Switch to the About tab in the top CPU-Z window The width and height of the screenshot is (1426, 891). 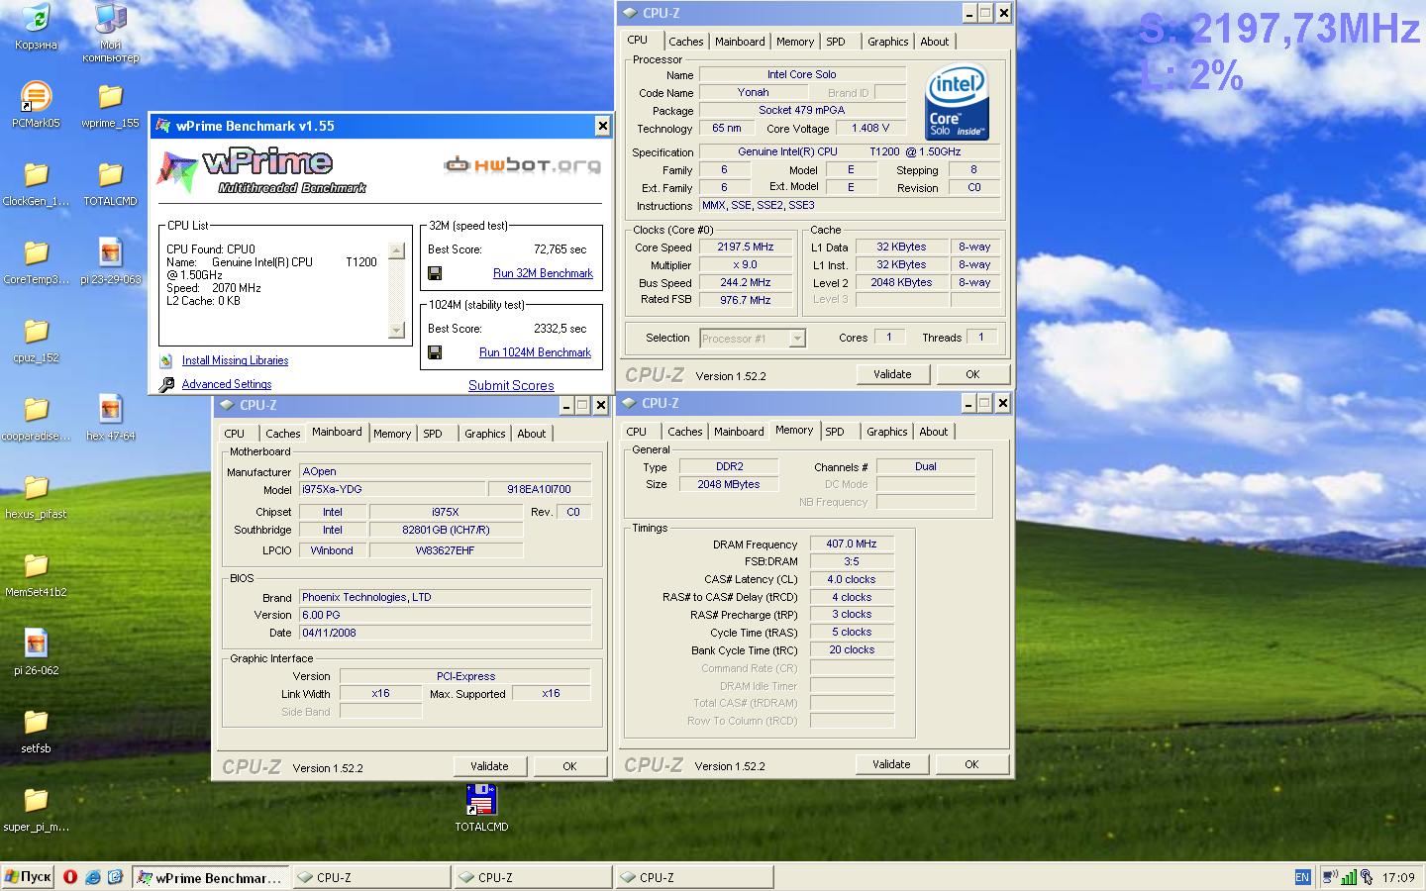coord(934,42)
